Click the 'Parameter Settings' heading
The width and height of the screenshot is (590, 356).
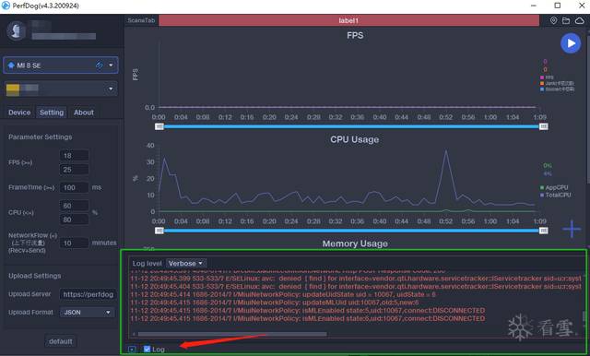pos(41,137)
